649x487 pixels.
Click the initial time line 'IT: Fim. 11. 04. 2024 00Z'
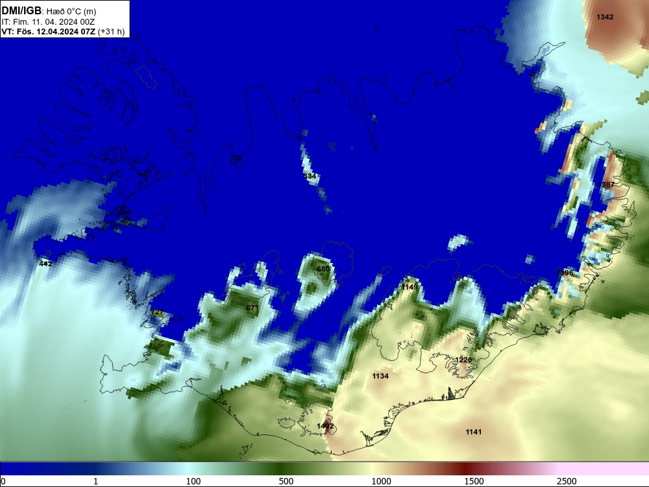click(x=48, y=22)
